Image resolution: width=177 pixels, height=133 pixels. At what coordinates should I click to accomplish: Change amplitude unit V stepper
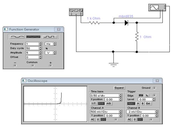click(x=55, y=53)
